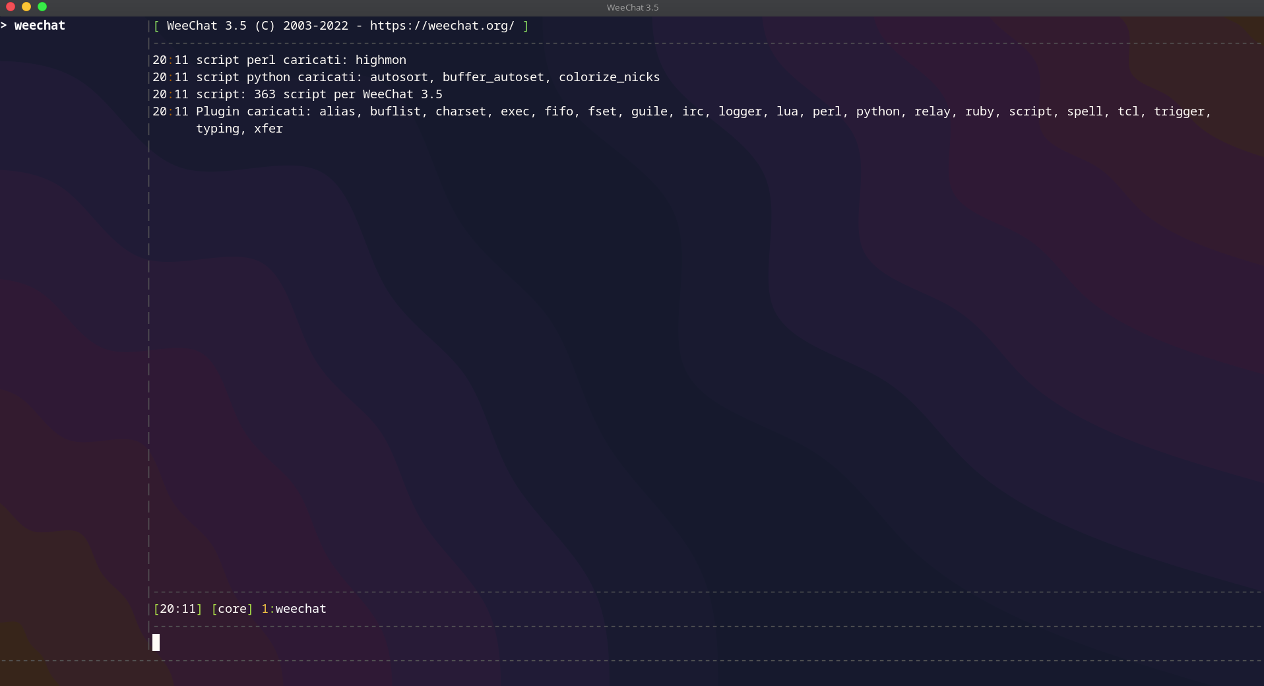Minimize the window with the yellow button
Image resolution: width=1264 pixels, height=686 pixels.
pos(26,7)
